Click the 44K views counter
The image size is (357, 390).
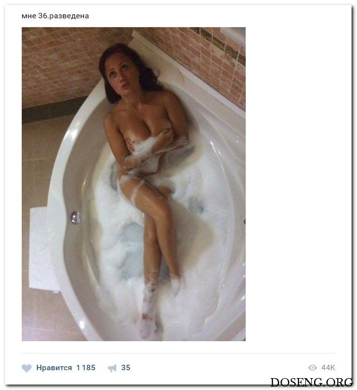click(x=328, y=368)
